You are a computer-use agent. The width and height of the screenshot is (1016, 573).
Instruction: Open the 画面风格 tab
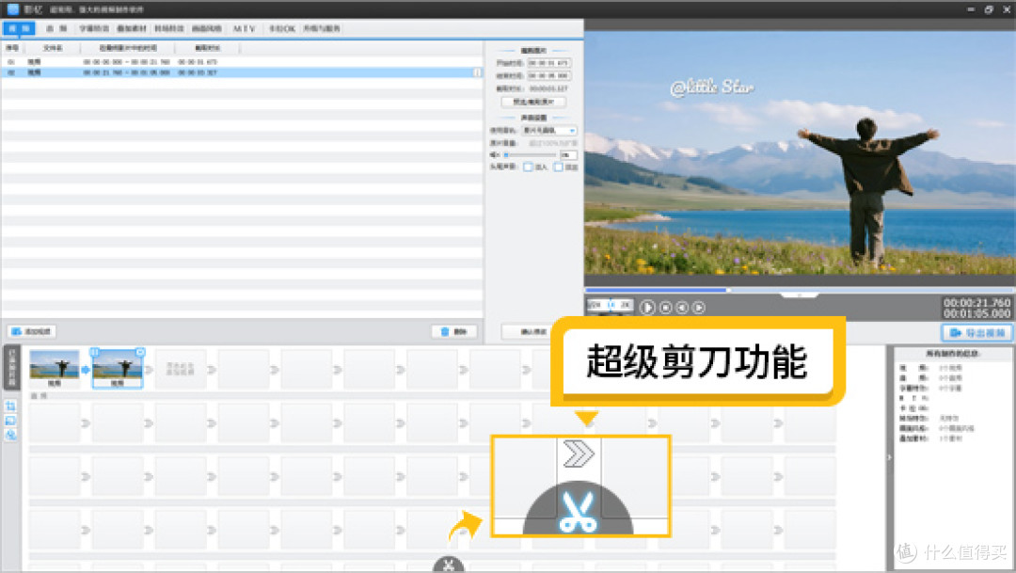click(x=207, y=28)
